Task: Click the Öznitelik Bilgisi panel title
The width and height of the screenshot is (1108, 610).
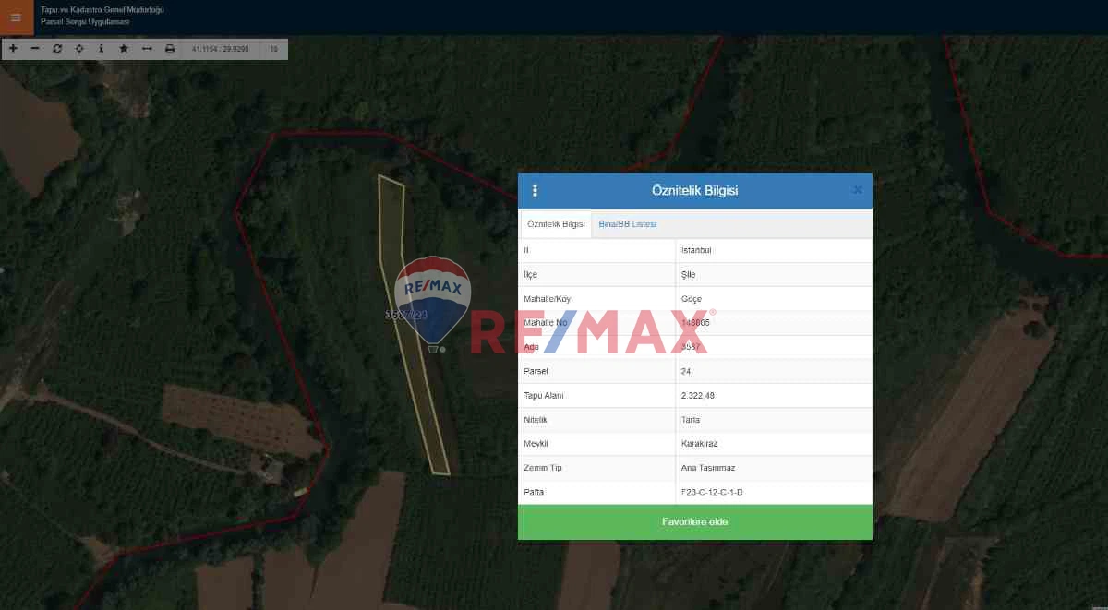Action: tap(695, 191)
